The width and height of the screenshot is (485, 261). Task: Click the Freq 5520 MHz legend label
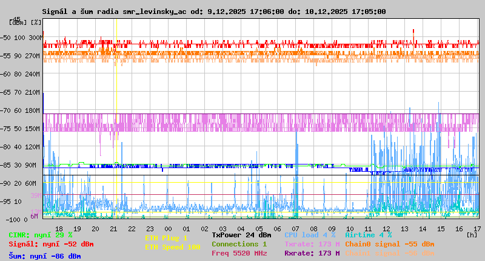click(x=239, y=253)
